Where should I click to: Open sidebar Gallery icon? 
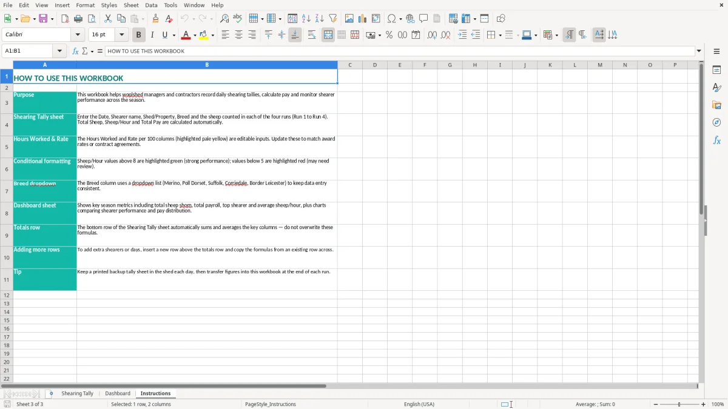pos(716,105)
